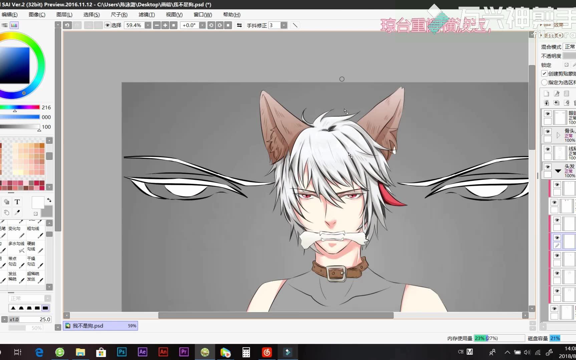Open the zoom percentage 59.4% dropdown

coord(148,25)
